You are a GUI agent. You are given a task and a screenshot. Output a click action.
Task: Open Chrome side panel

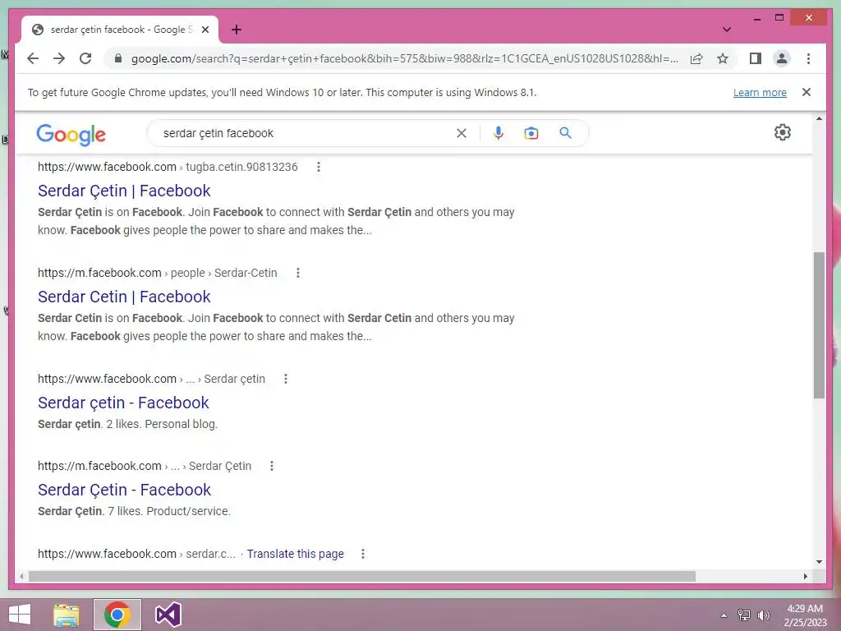[756, 58]
